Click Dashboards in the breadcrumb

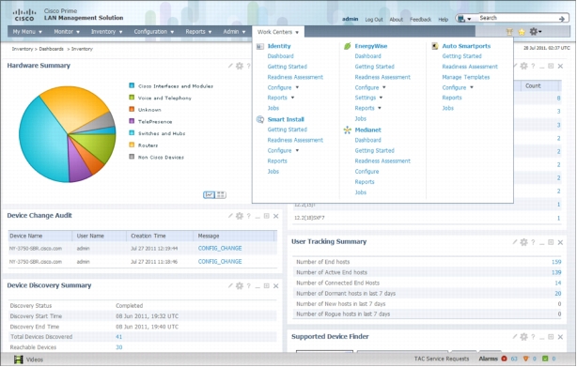point(51,49)
